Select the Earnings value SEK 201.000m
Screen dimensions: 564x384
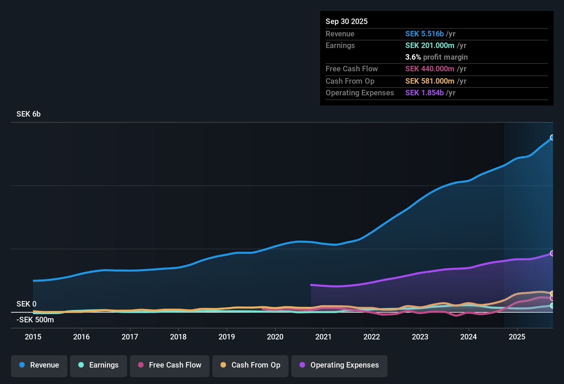click(430, 45)
